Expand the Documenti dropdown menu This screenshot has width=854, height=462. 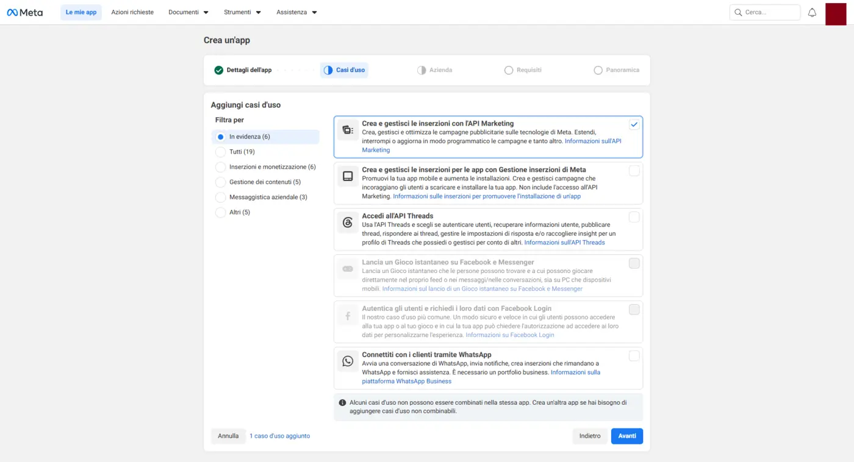click(x=188, y=12)
